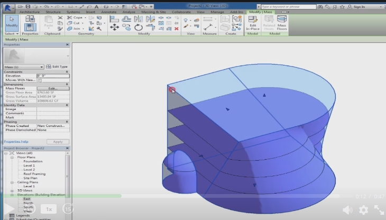This screenshot has height=220, width=386.
Task: Open video player settings gear
Action: coord(363,209)
